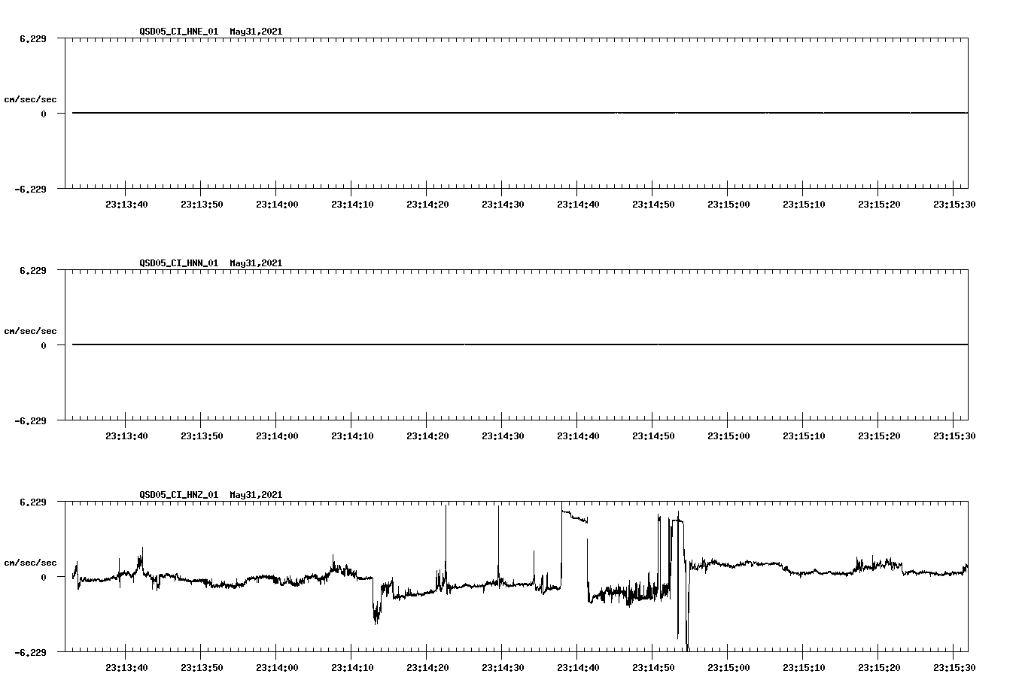Click 23:14:10 time label under HNN chart
Screen dimensions: 1022x695
(x=352, y=436)
